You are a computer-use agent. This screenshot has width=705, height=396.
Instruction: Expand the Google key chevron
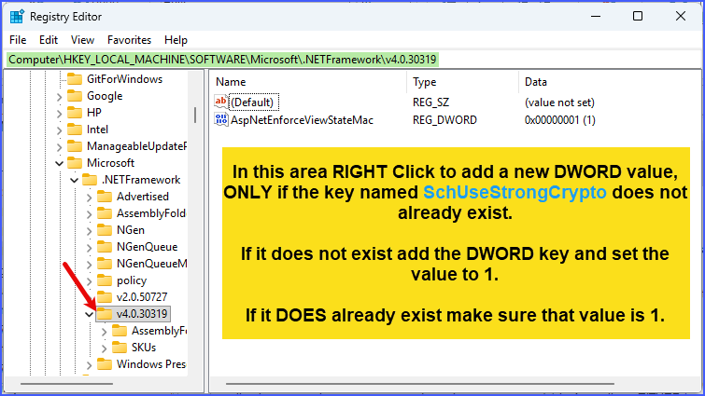click(58, 96)
